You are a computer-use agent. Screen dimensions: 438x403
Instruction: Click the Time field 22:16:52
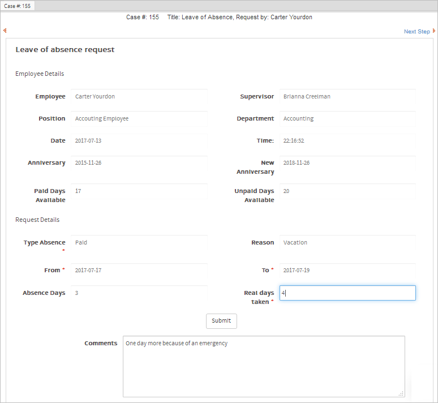pos(347,141)
